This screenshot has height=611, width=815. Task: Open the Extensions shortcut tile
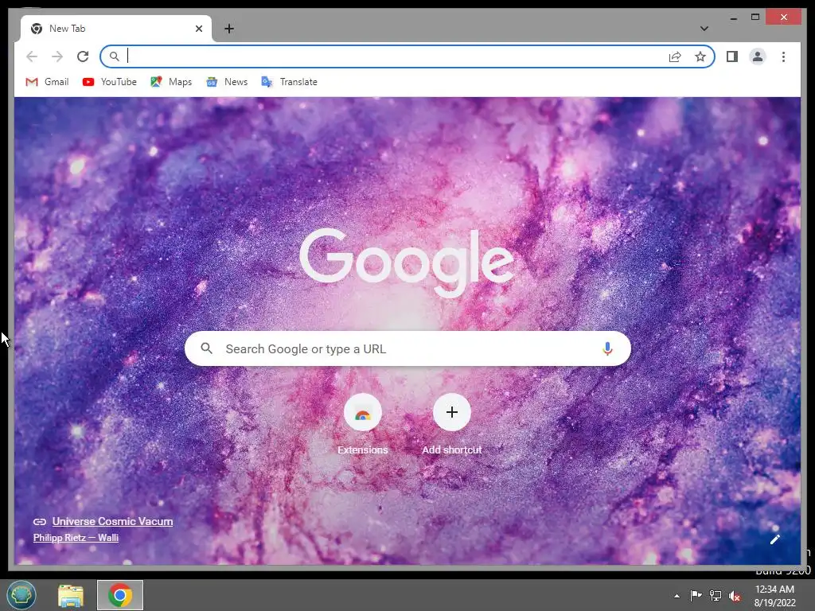(362, 424)
